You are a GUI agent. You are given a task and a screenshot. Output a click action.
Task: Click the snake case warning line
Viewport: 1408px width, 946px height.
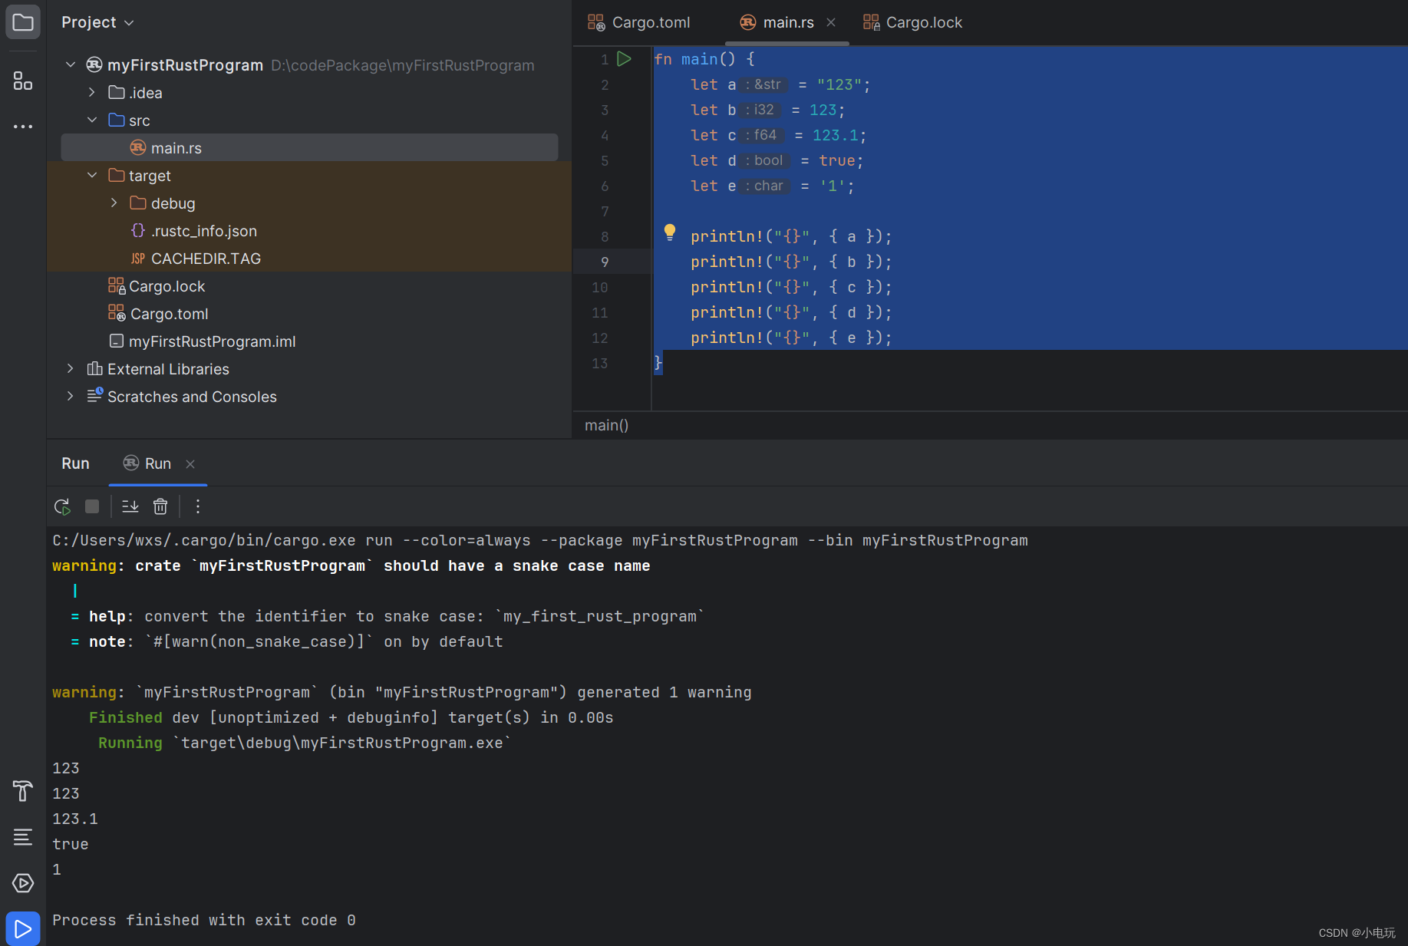tap(351, 565)
